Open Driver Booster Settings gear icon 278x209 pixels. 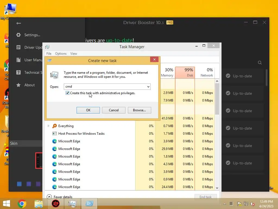pos(18,35)
